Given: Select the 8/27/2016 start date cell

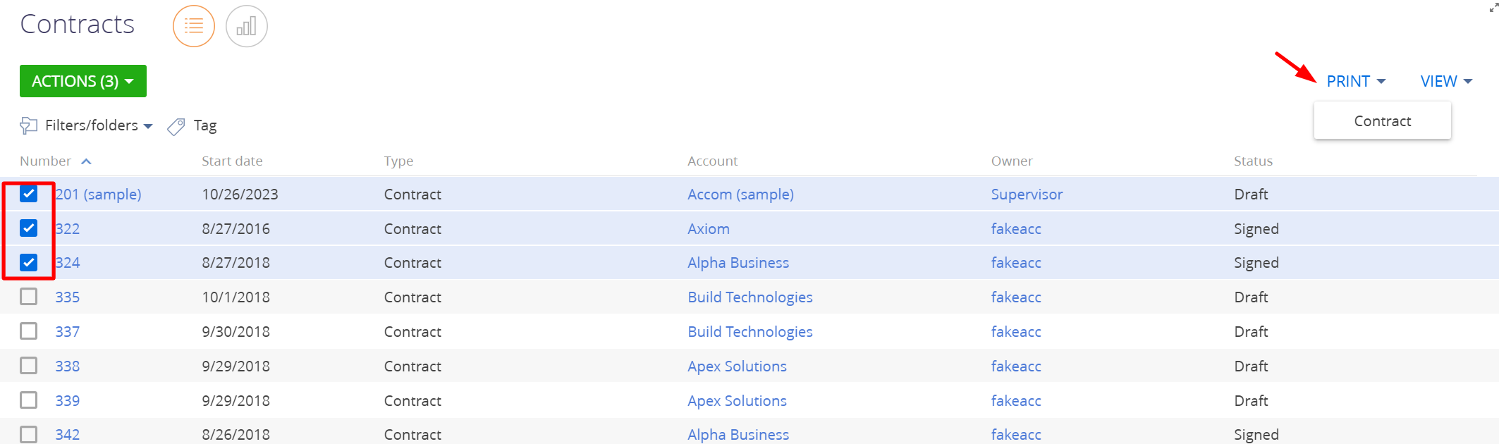Looking at the screenshot, I should click(235, 228).
